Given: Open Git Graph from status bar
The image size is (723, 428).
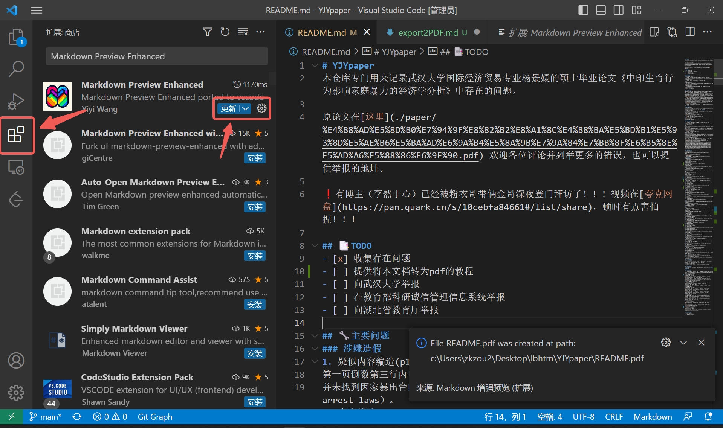Looking at the screenshot, I should tap(155, 417).
